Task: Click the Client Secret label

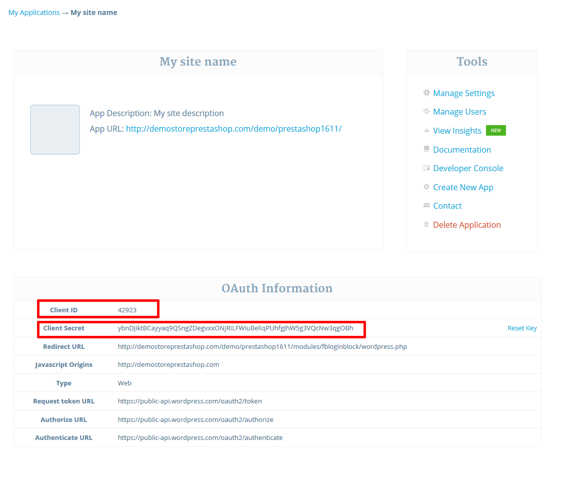Action: coord(64,328)
